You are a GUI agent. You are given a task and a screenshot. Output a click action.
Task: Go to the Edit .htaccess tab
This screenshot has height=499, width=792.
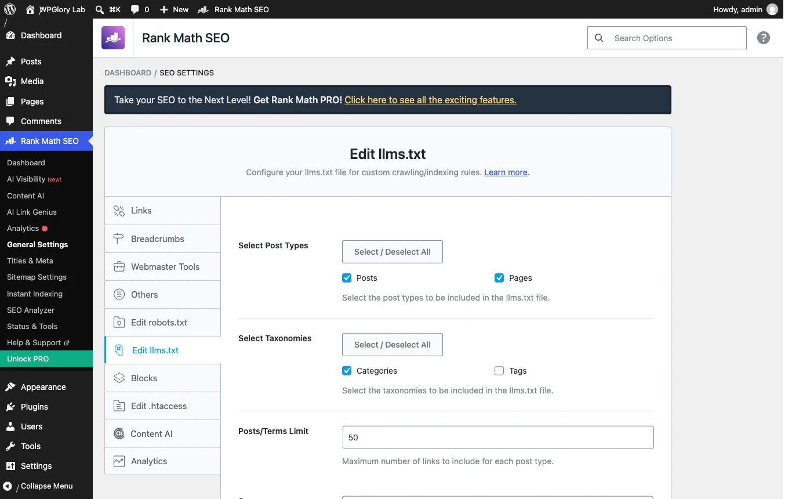click(x=162, y=406)
